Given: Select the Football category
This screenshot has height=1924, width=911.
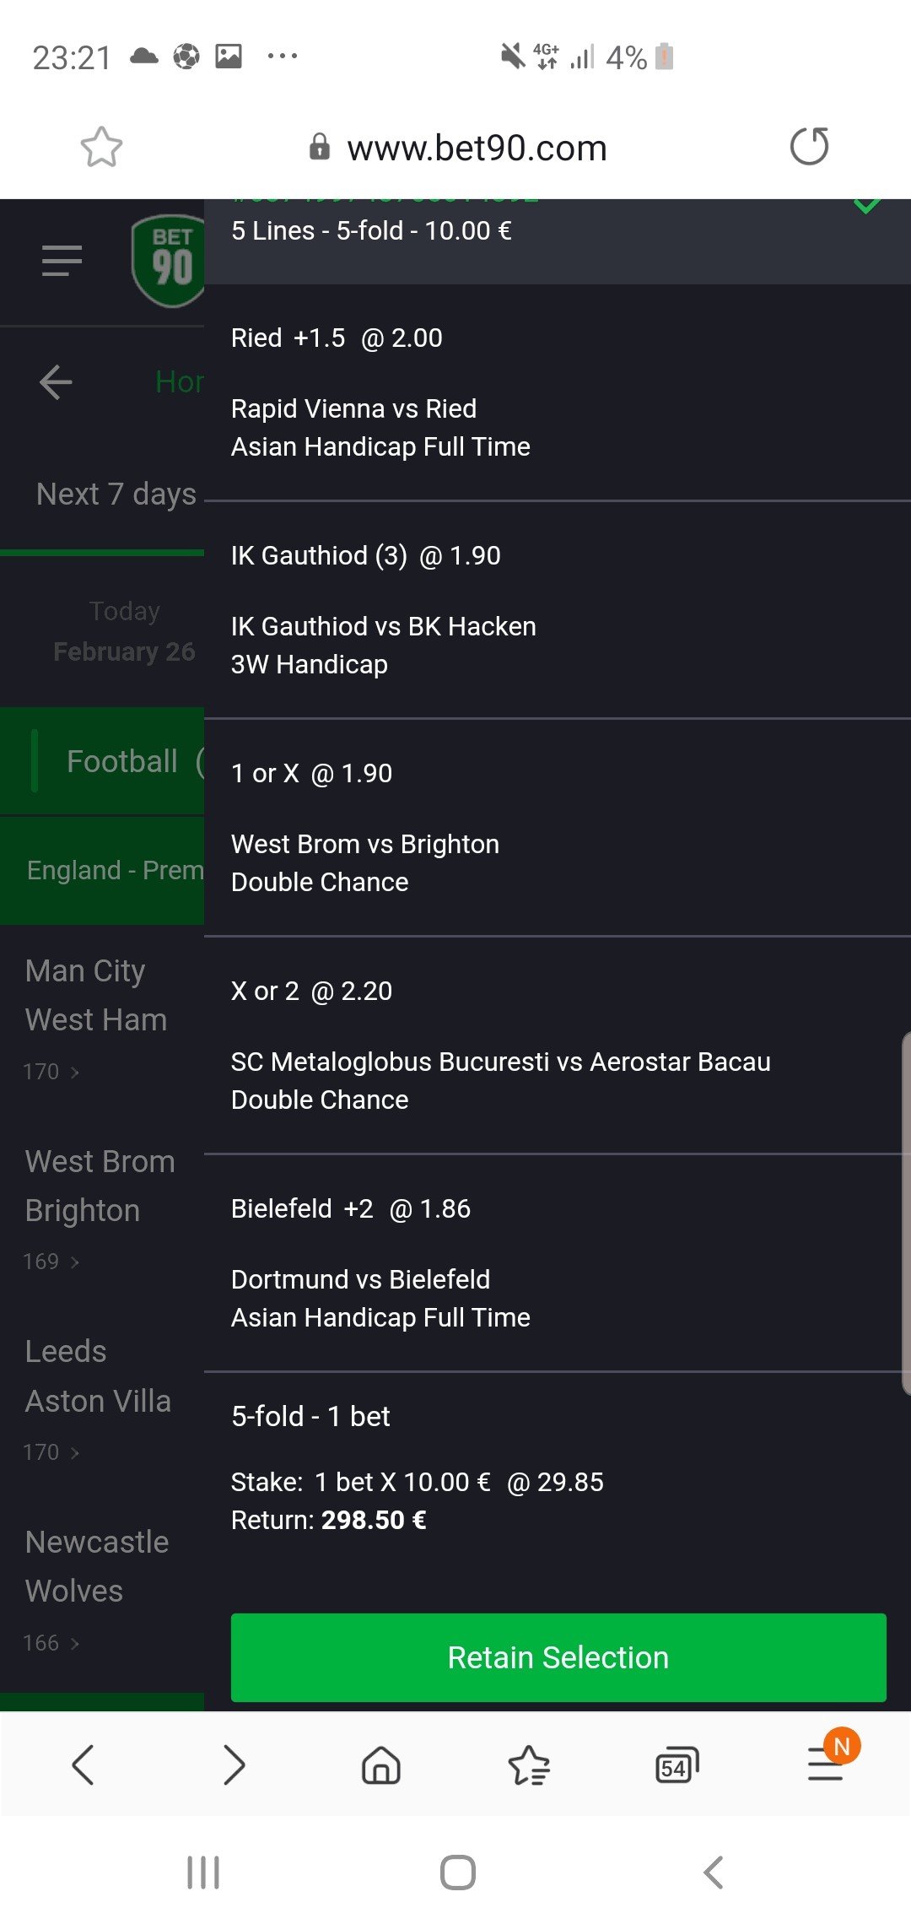Looking at the screenshot, I should [x=121, y=761].
